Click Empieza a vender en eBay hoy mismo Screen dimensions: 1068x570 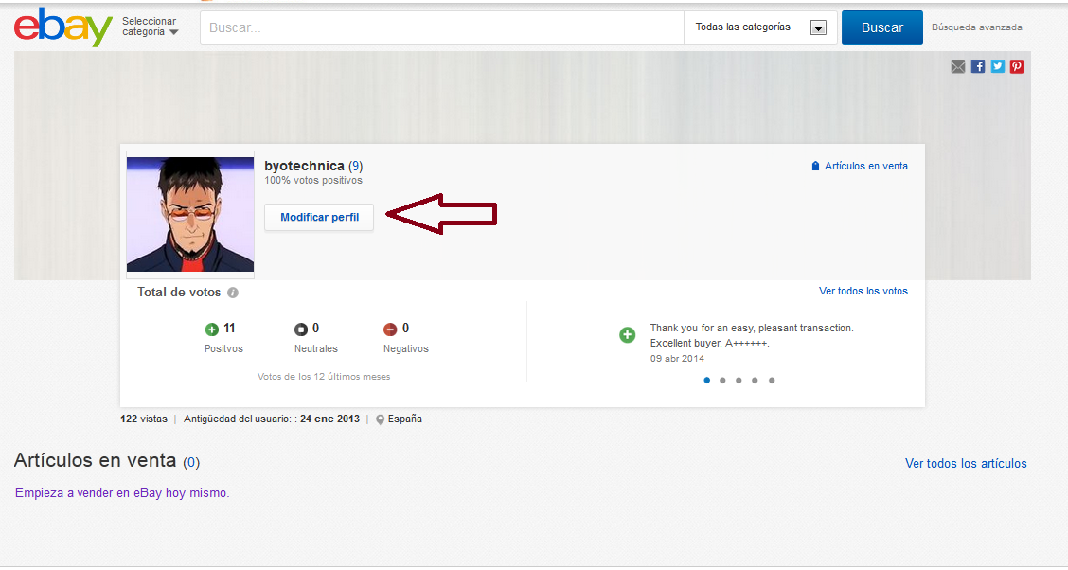122,493
